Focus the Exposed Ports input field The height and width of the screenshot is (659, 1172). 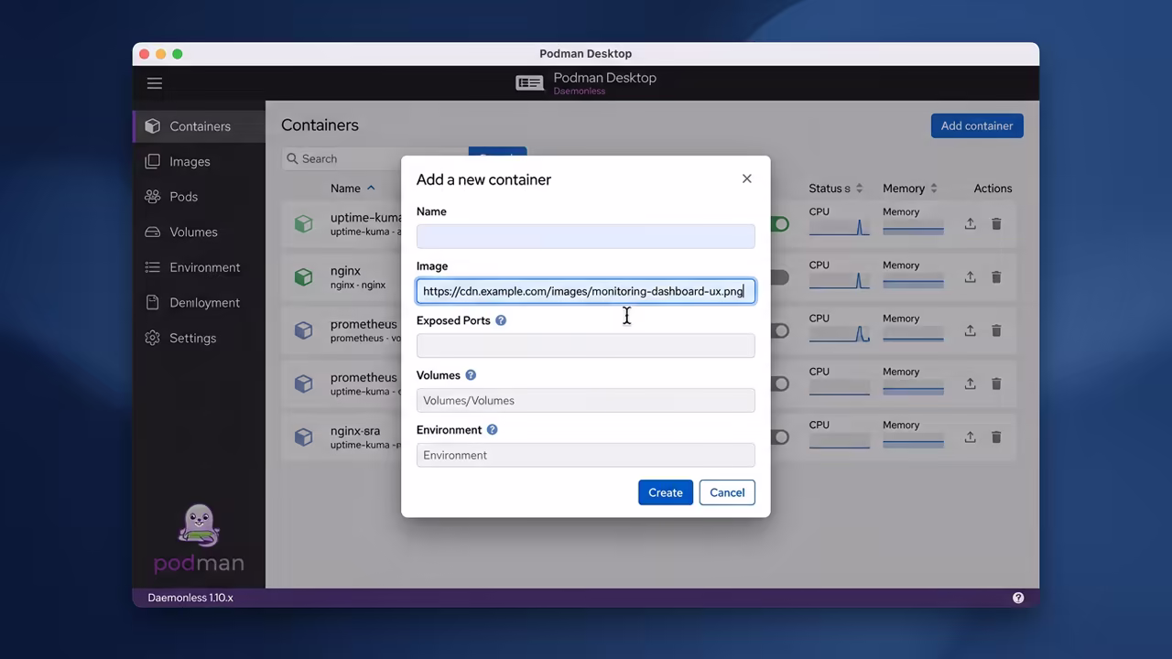point(586,345)
